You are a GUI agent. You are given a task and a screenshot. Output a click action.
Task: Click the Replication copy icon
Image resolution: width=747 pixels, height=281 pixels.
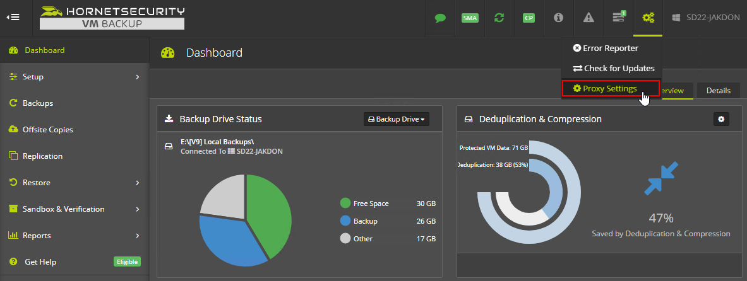13,156
